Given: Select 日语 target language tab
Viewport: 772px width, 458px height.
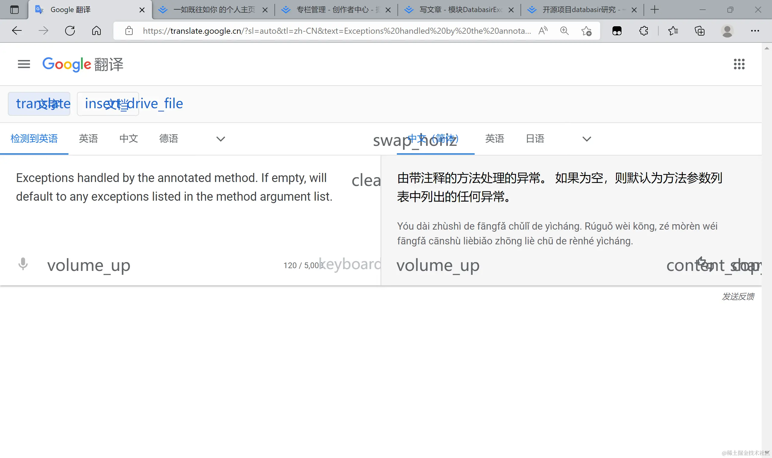Looking at the screenshot, I should [x=535, y=139].
